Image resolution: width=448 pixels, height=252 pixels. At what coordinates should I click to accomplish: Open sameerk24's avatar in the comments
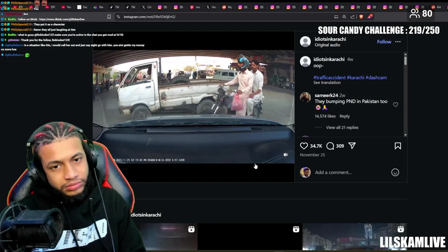pos(305,98)
